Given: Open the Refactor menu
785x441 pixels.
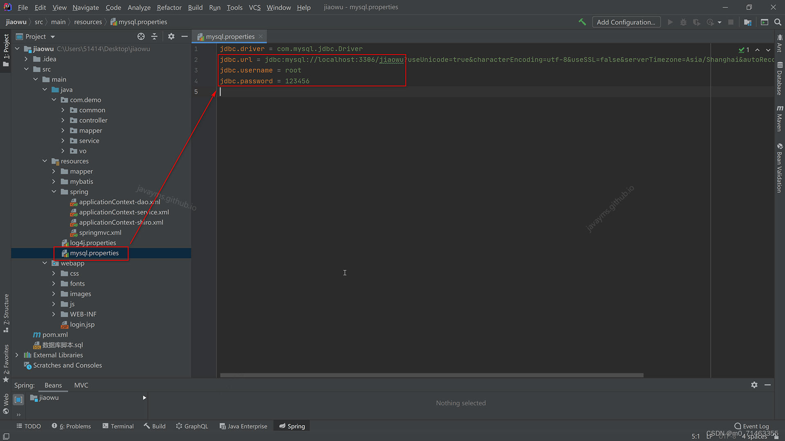Looking at the screenshot, I should tap(169, 7).
